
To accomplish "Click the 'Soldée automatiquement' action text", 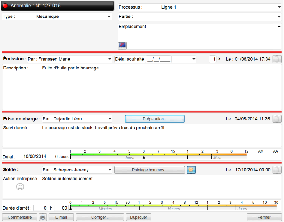I will (67, 179).
